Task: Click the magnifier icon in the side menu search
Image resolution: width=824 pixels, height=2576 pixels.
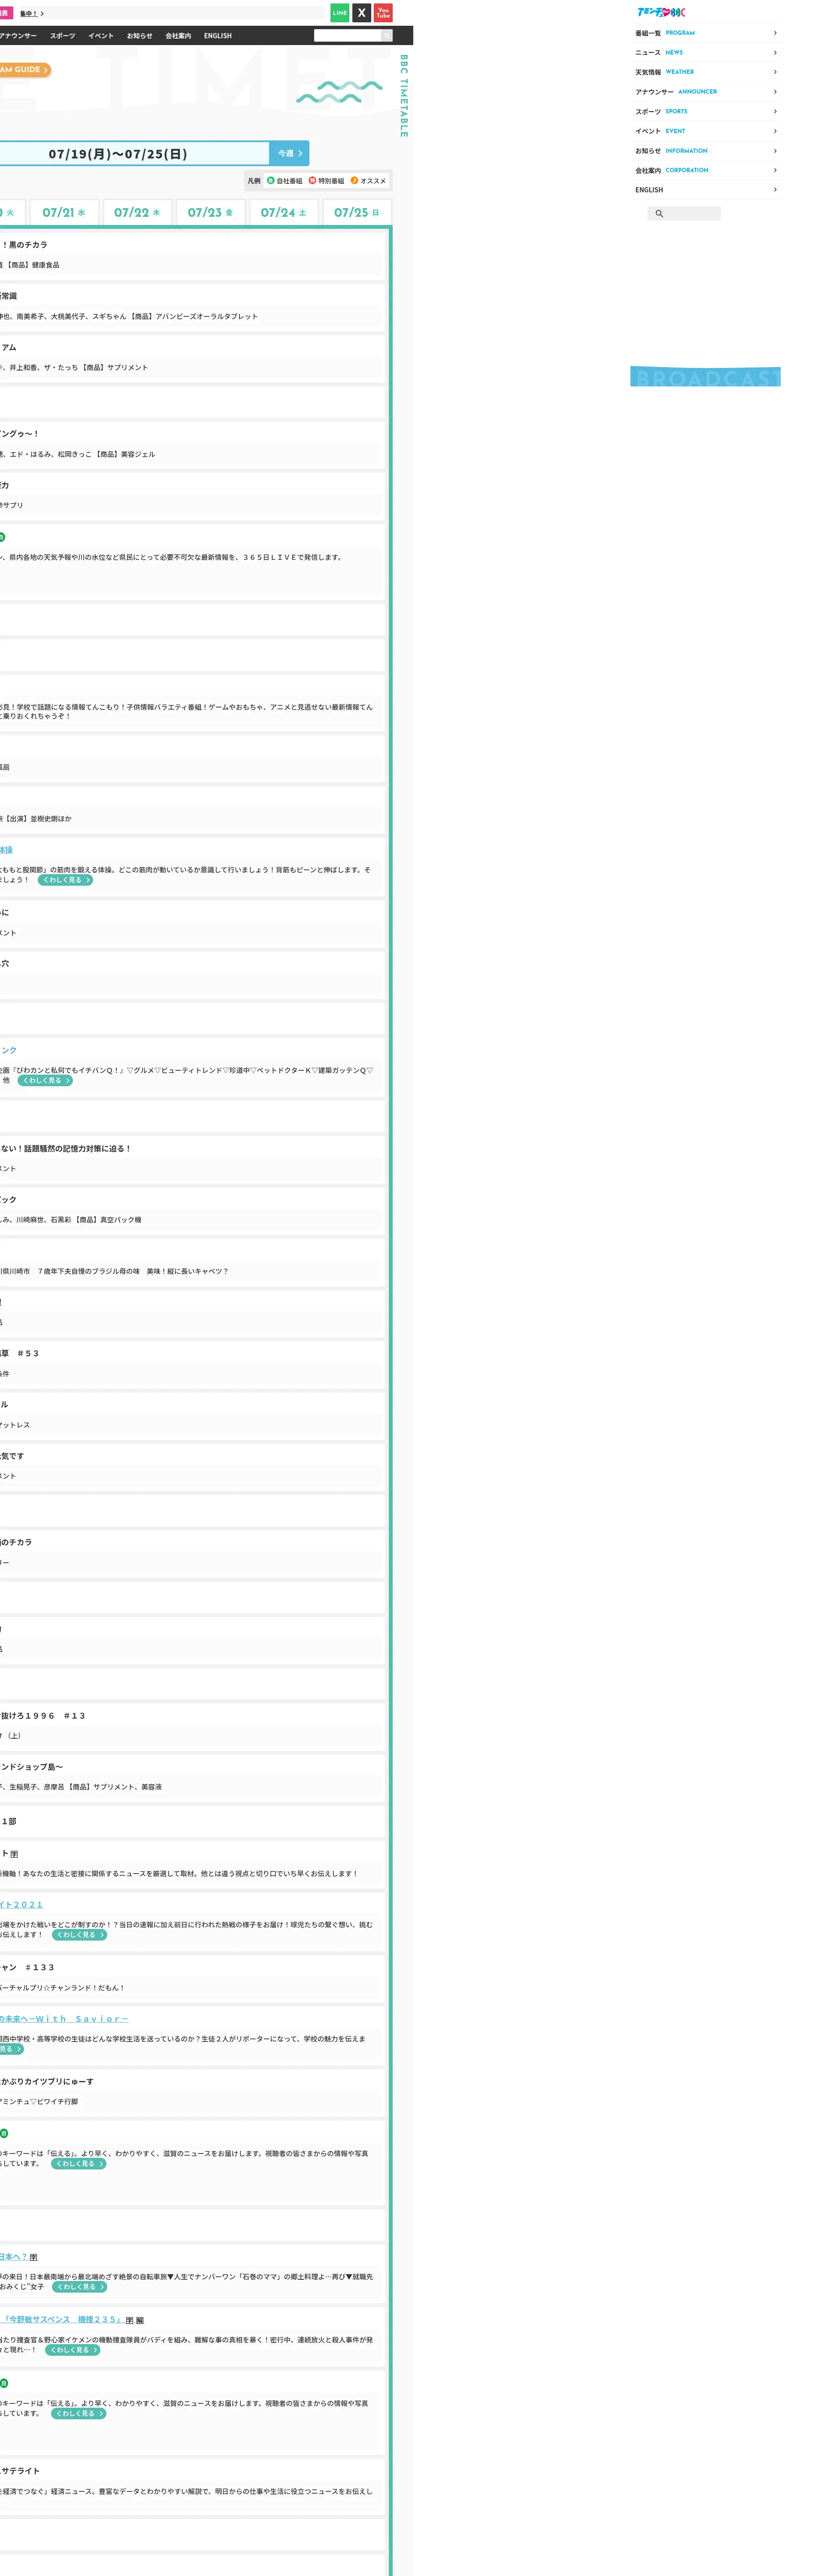Action: click(659, 214)
